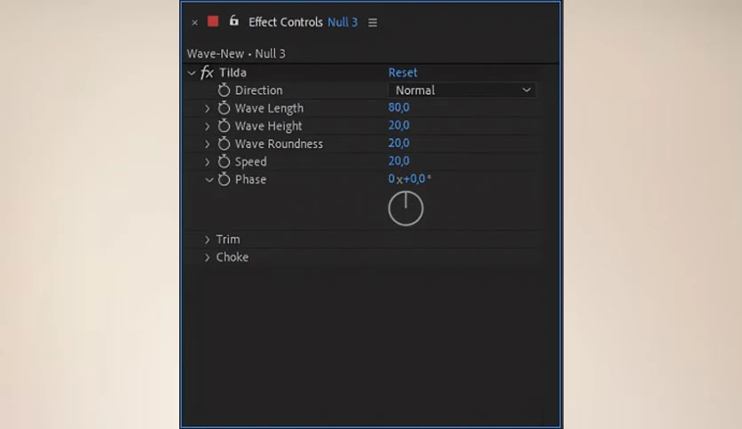Screen dimensions: 742x429
Task: Expand the Wave Length property
Action: pos(208,109)
